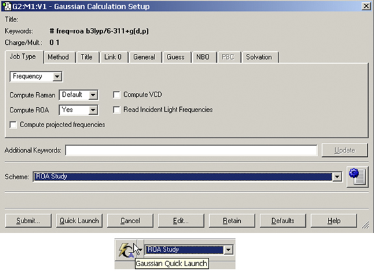Open the Compute ROA dropdown
The width and height of the screenshot is (374, 272).
[x=79, y=110]
